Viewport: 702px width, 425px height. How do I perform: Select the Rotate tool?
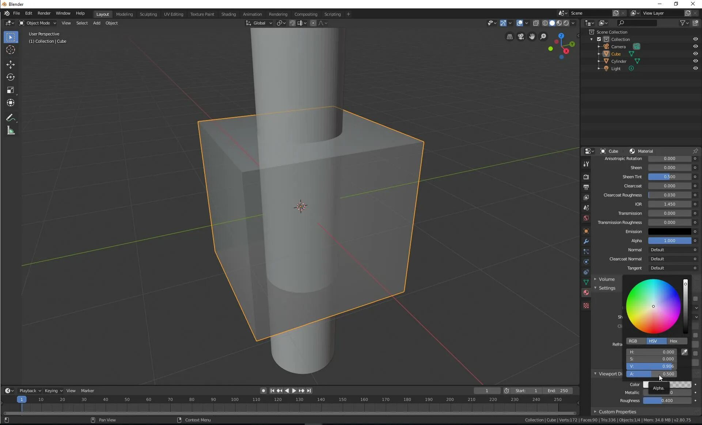pyautogui.click(x=10, y=77)
